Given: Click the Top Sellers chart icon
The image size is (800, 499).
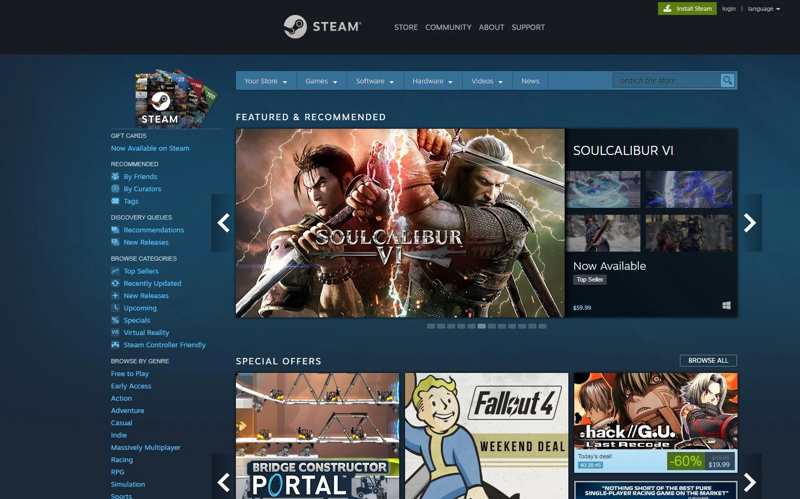Looking at the screenshot, I should pos(115,271).
